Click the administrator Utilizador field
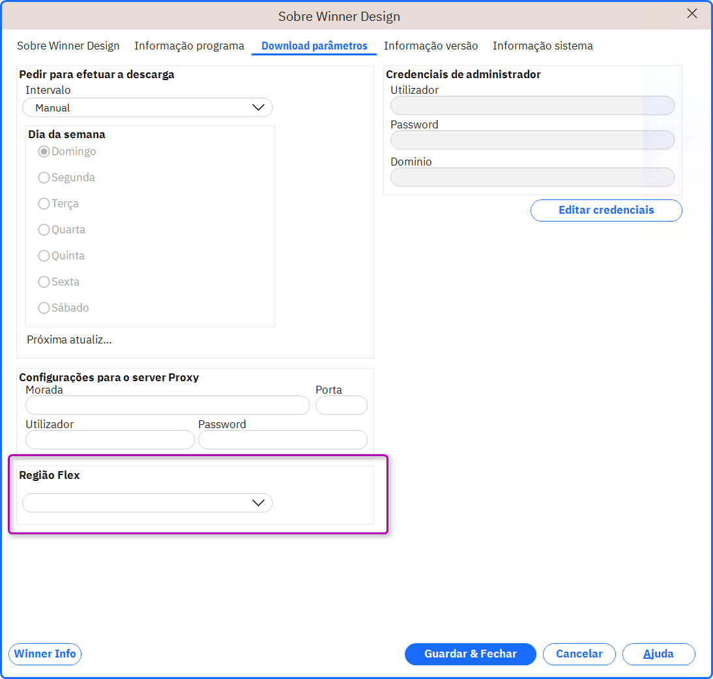The height and width of the screenshot is (679, 713). 532,106
